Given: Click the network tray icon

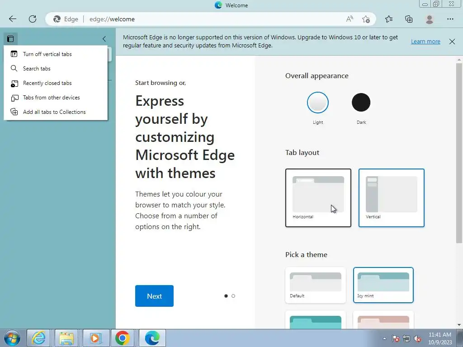Looking at the screenshot, I should coord(406,338).
